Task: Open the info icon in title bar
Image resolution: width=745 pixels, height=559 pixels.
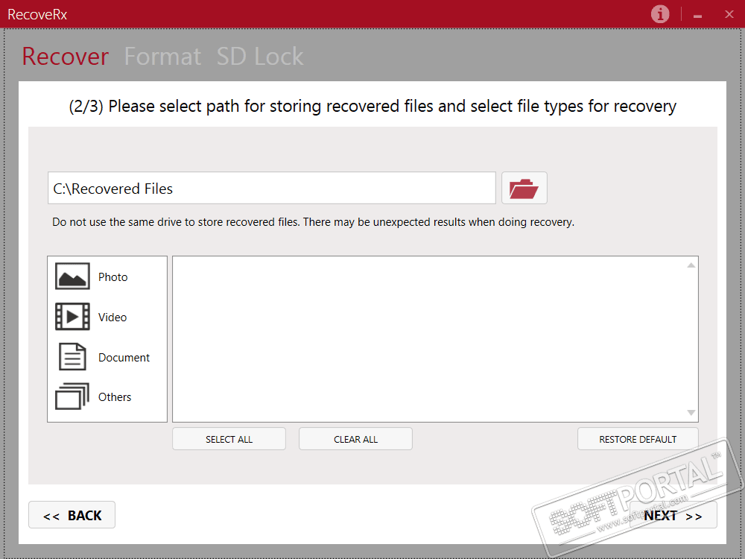Action: pyautogui.click(x=659, y=14)
